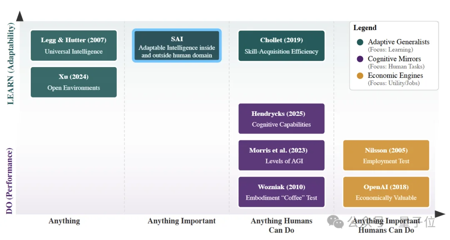Select the Morris et al. (2023) box
This screenshot has width=450, height=240.
pos(281,155)
